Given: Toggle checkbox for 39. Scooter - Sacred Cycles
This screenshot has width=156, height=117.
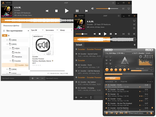Looking at the screenshot, I should coord(76,54).
